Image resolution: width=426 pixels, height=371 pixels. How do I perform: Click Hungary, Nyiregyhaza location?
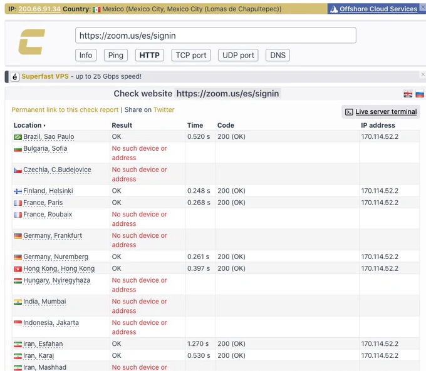coord(57,281)
